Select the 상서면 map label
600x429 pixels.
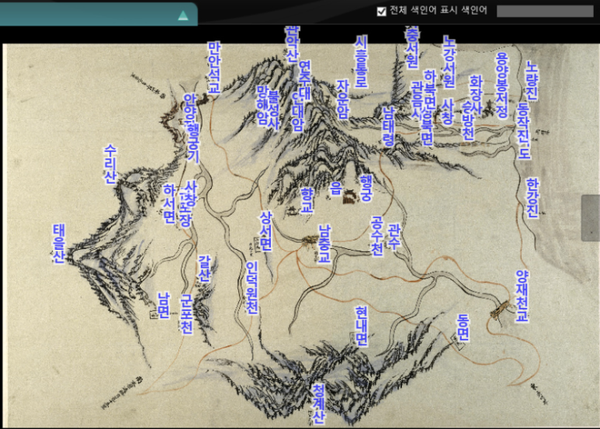click(x=265, y=231)
